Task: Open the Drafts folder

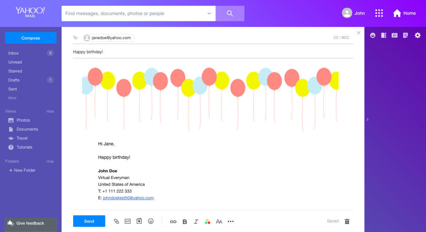Action: click(13, 80)
